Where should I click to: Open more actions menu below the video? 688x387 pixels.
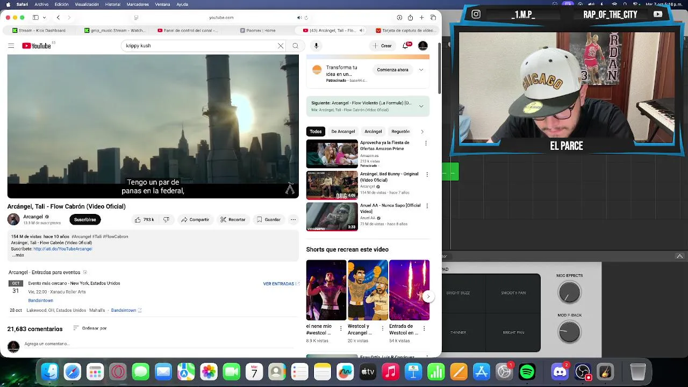coord(293,219)
